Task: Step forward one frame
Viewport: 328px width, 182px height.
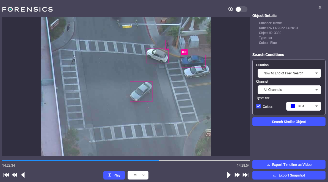Action: pos(229,175)
